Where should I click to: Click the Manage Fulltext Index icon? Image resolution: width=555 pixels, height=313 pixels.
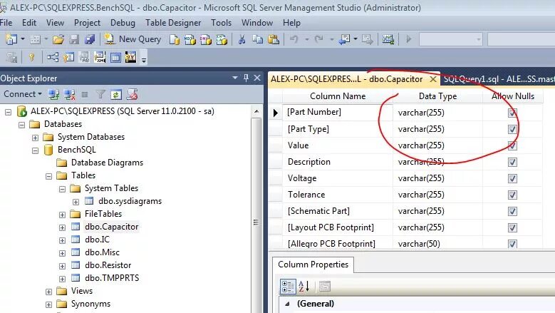tap(84, 57)
